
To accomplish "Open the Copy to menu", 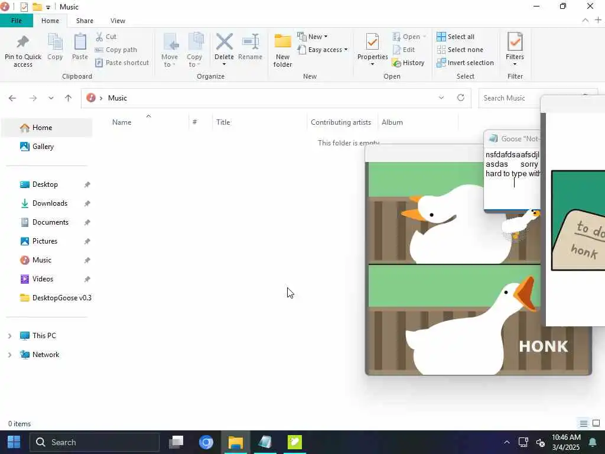I will pyautogui.click(x=194, y=51).
